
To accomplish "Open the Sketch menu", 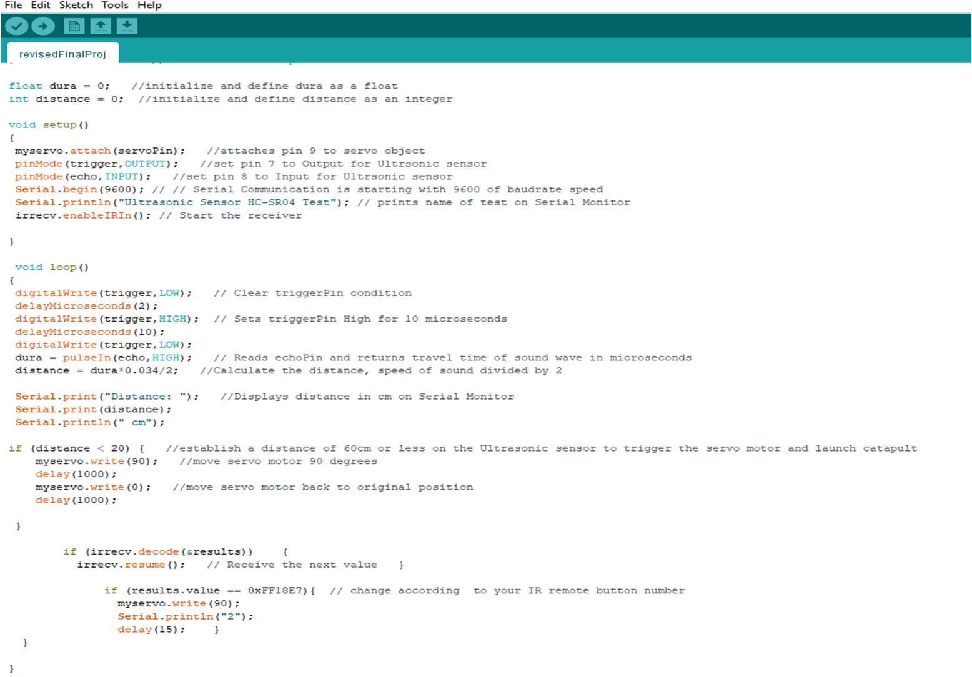I will click(76, 5).
